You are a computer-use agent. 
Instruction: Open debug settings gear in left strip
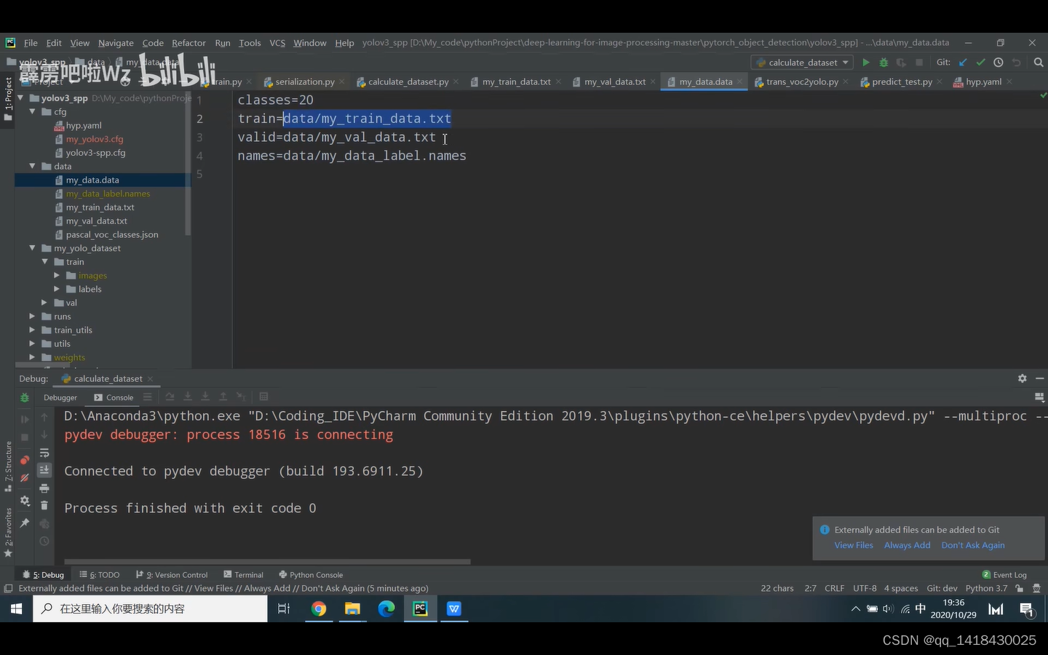(25, 501)
